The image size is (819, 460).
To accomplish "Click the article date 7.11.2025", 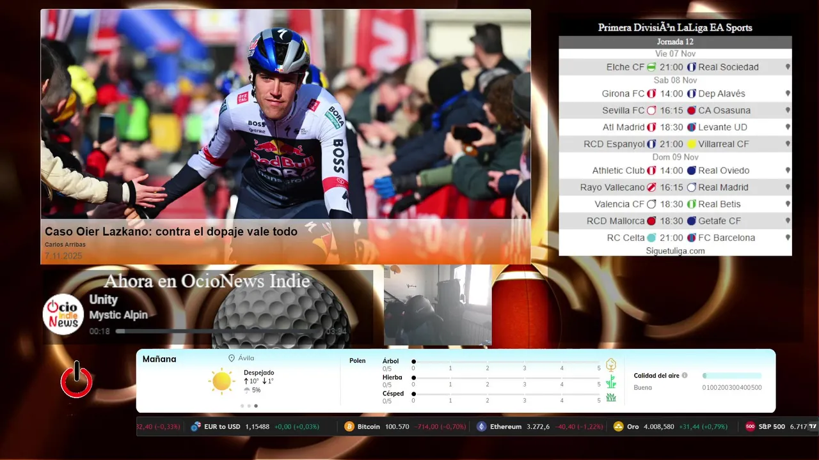I will click(63, 256).
